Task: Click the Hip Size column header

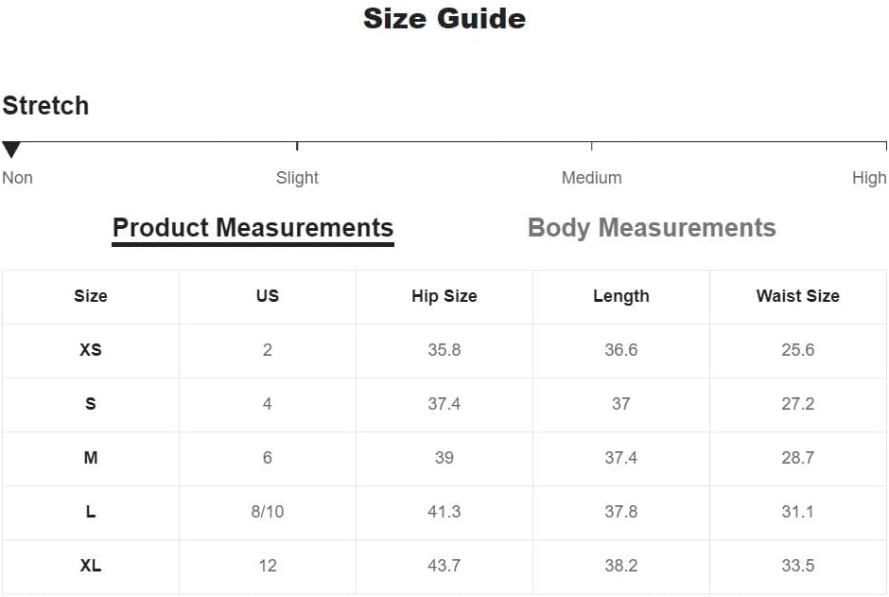Action: [x=444, y=296]
